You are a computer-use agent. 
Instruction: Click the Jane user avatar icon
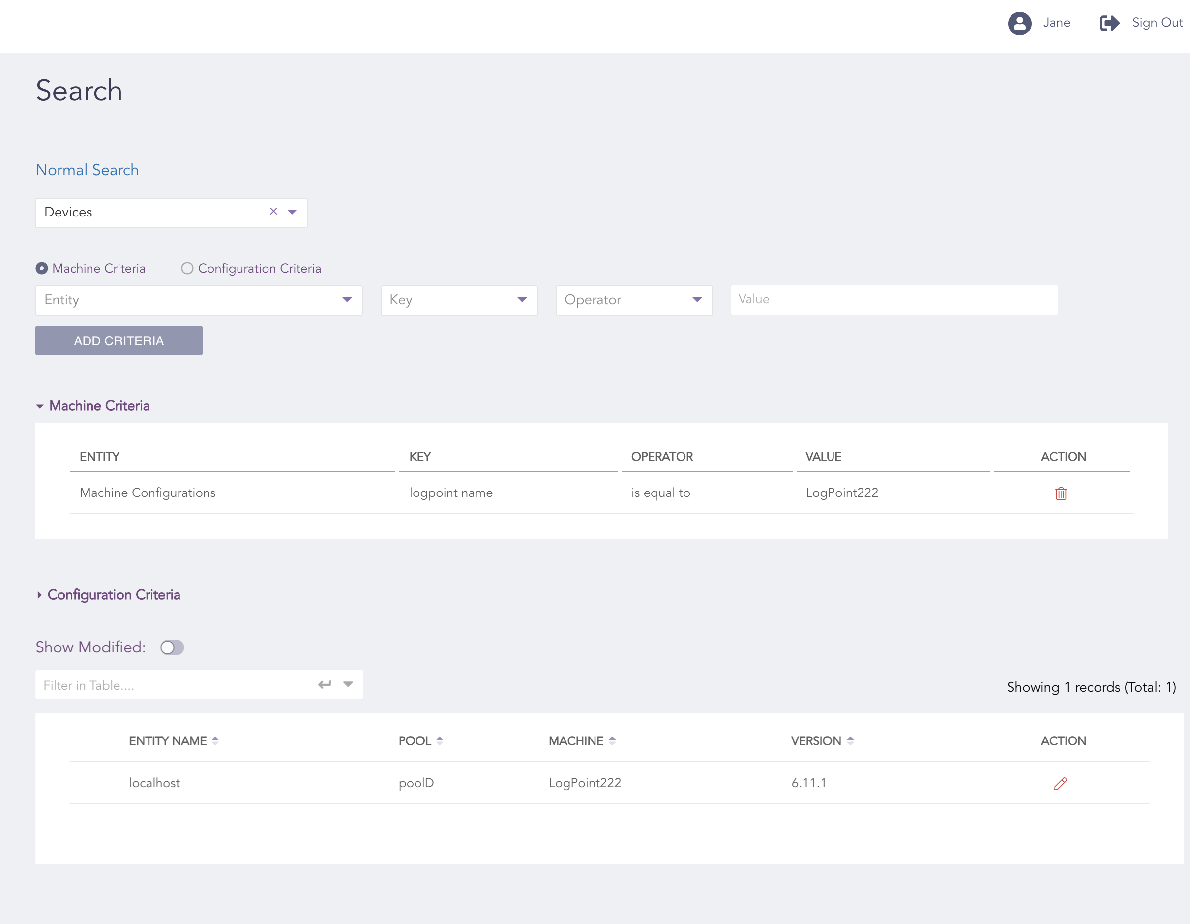tap(1019, 24)
